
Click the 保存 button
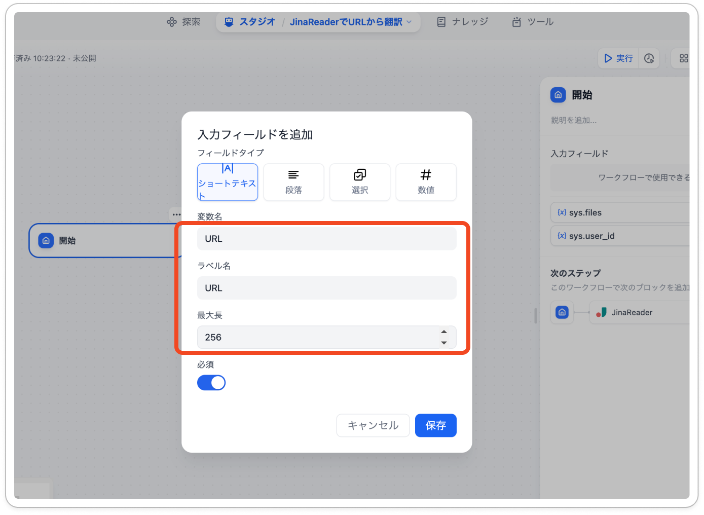436,425
